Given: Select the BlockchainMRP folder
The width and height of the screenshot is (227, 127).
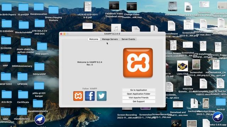Looking at the screenshot, I should [x=24, y=25].
